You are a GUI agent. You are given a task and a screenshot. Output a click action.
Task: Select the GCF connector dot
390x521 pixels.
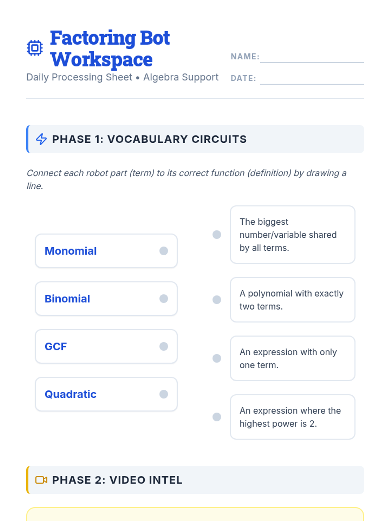pos(164,346)
